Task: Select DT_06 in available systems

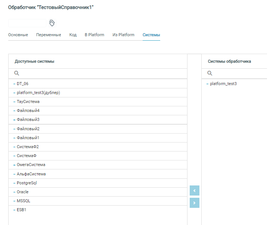Action: [22, 84]
